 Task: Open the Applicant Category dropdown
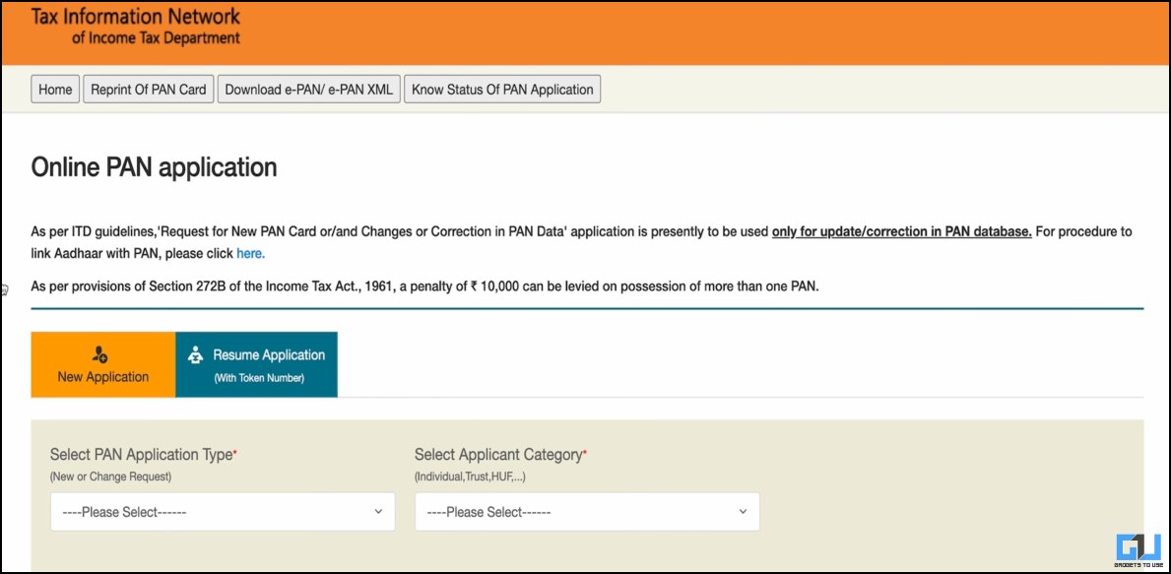click(x=587, y=512)
